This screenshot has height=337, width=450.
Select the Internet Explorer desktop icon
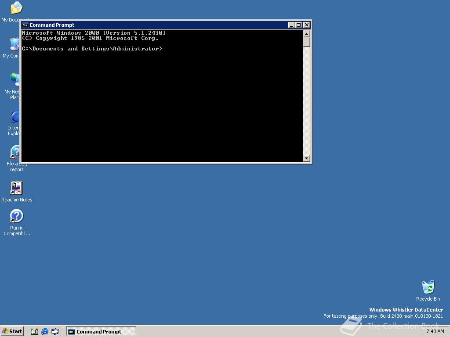pos(15,116)
